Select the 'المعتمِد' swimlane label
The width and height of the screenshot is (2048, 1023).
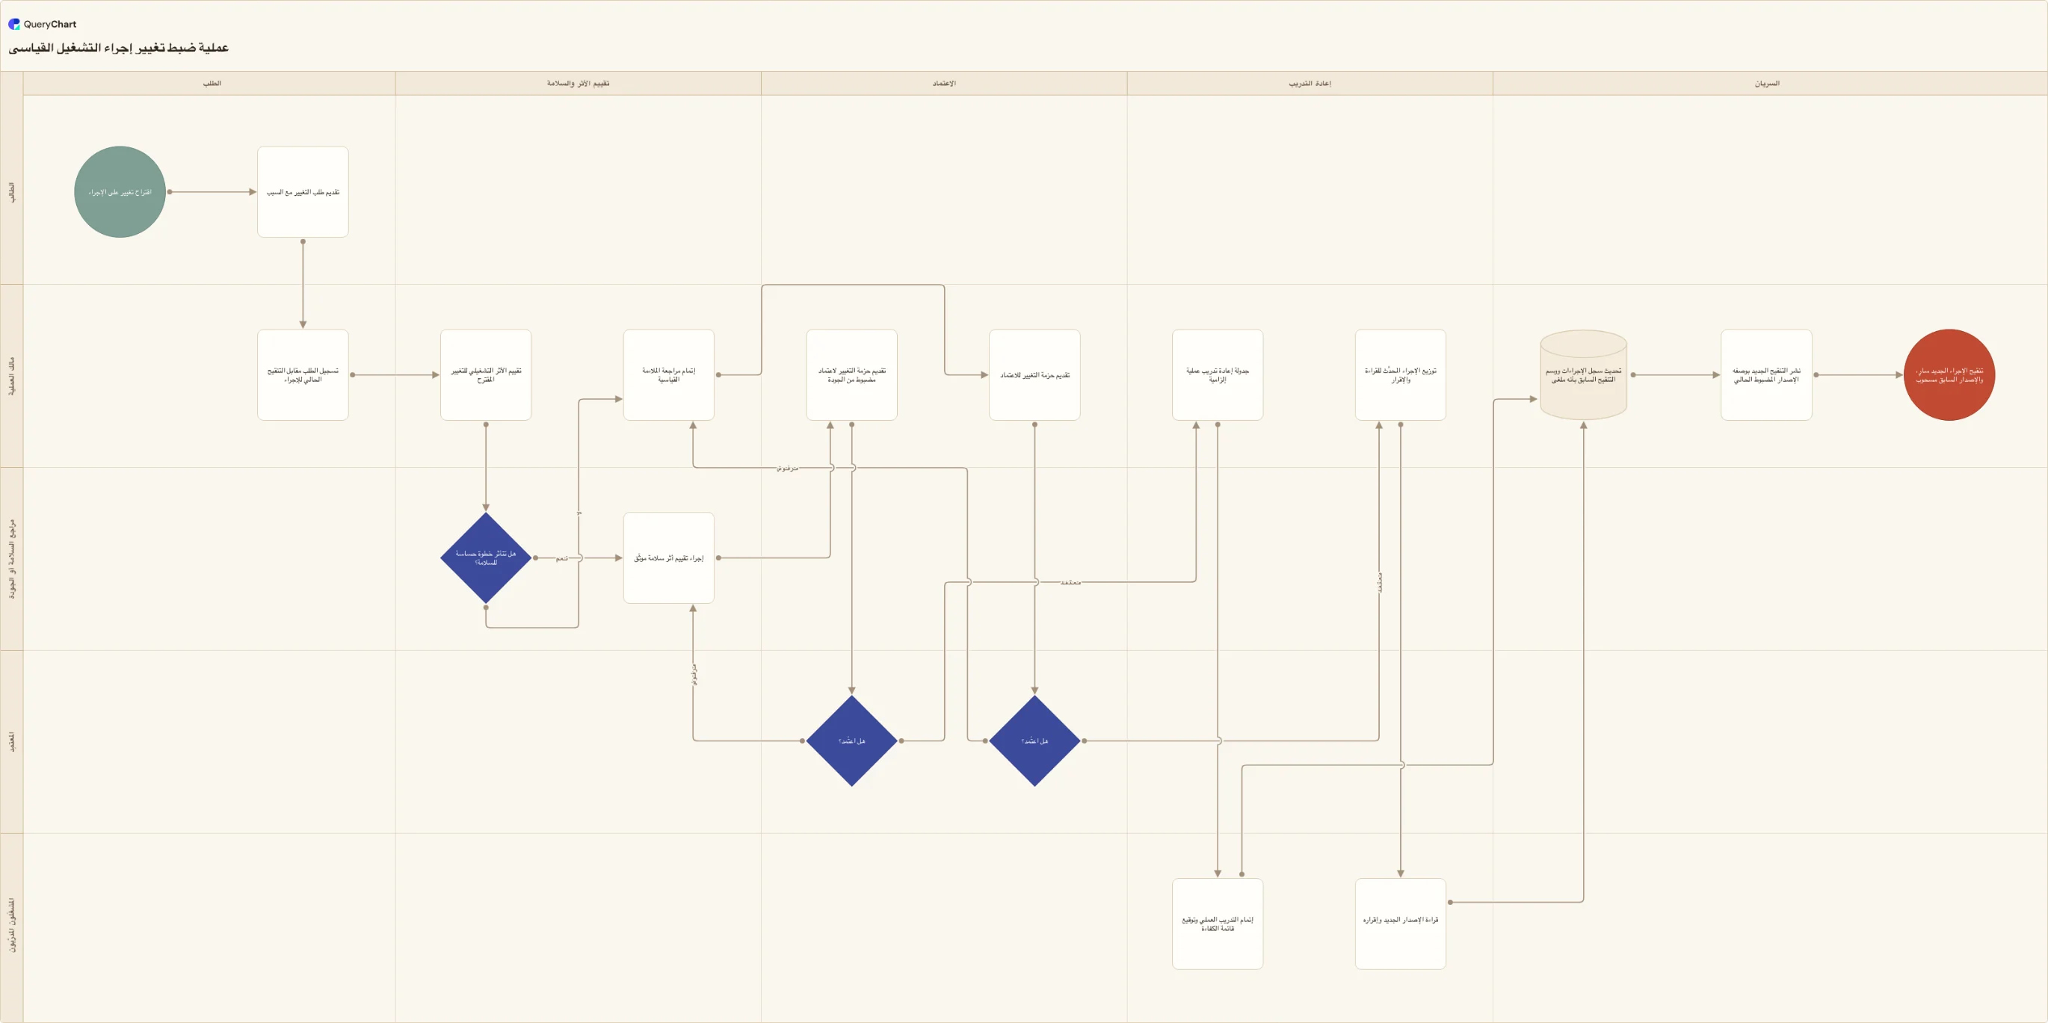[x=12, y=741]
